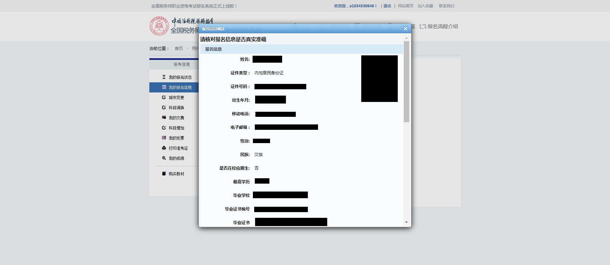Open the 科目增加 menu item
Image resolution: width=610 pixels, height=265 pixels.
click(176, 128)
